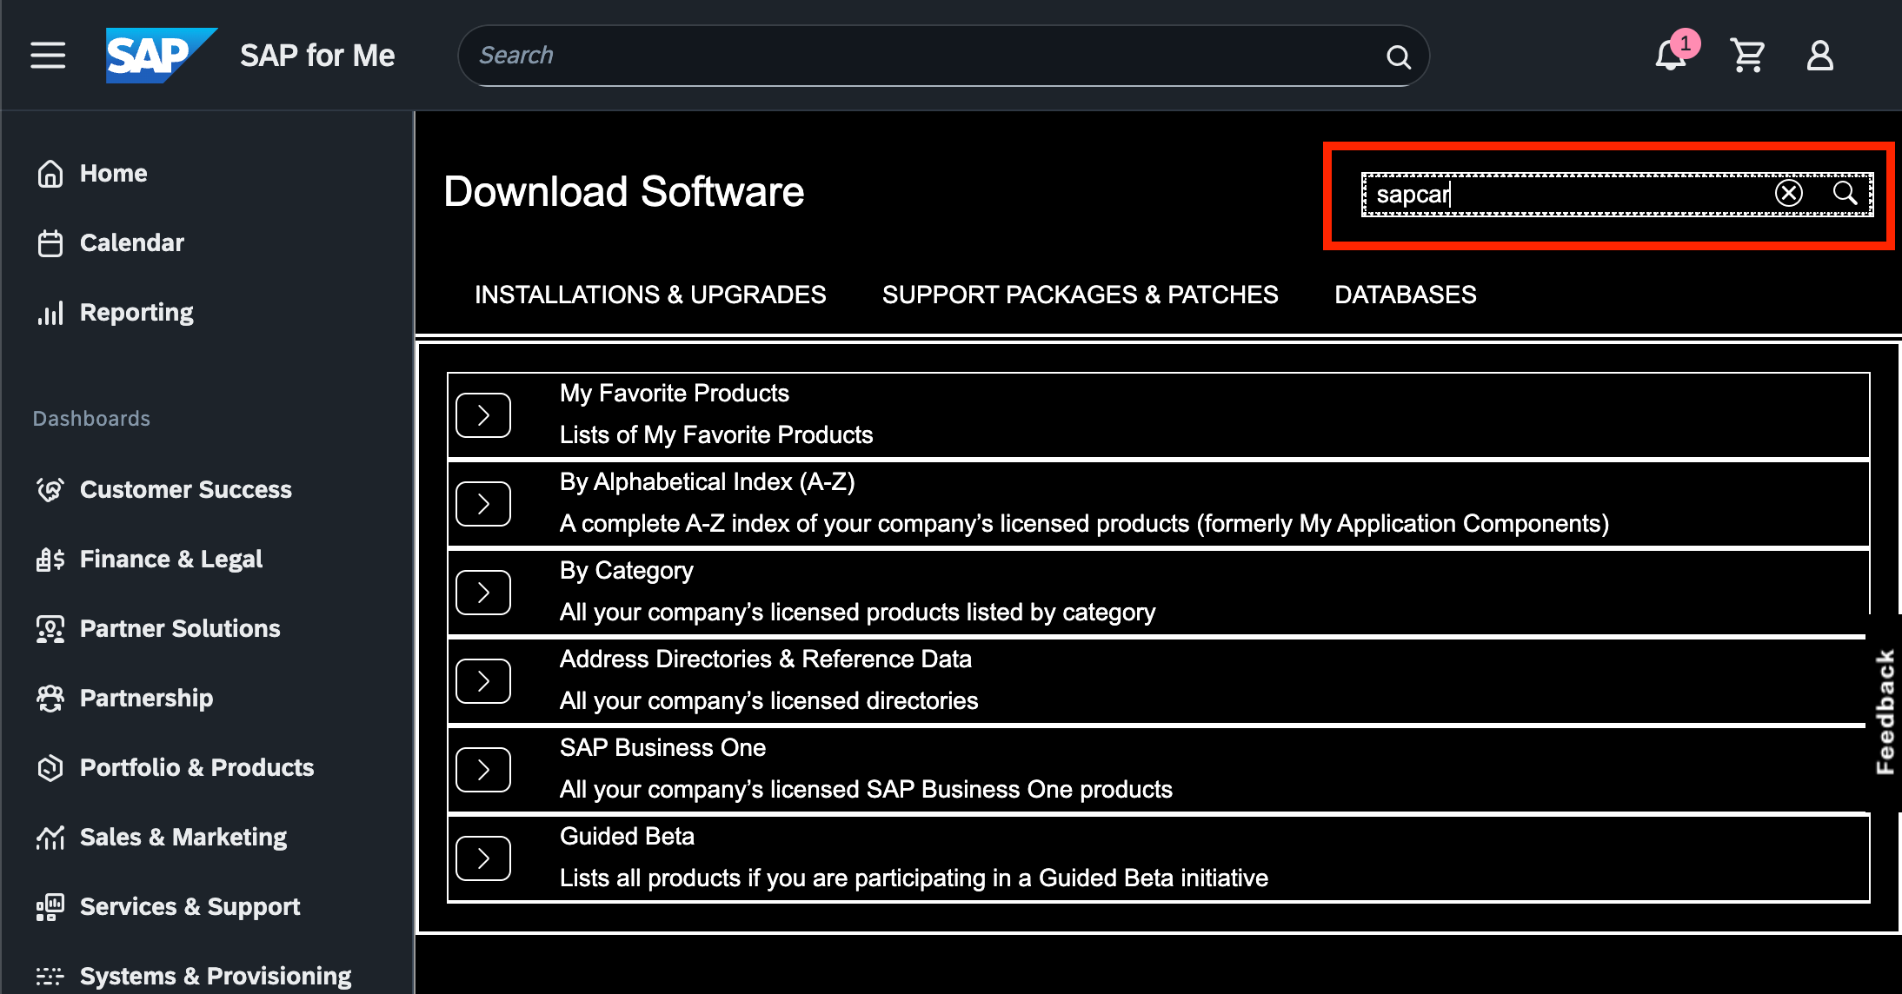Expand the SAP Business One row

click(x=483, y=770)
